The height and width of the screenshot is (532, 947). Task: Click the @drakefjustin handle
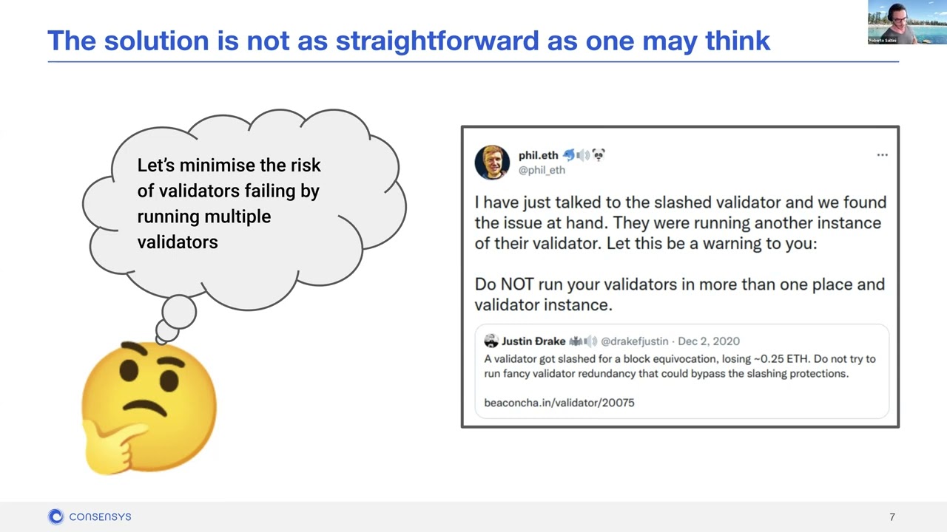click(634, 341)
